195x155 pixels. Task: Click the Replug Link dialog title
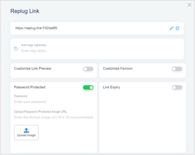[x=25, y=11]
